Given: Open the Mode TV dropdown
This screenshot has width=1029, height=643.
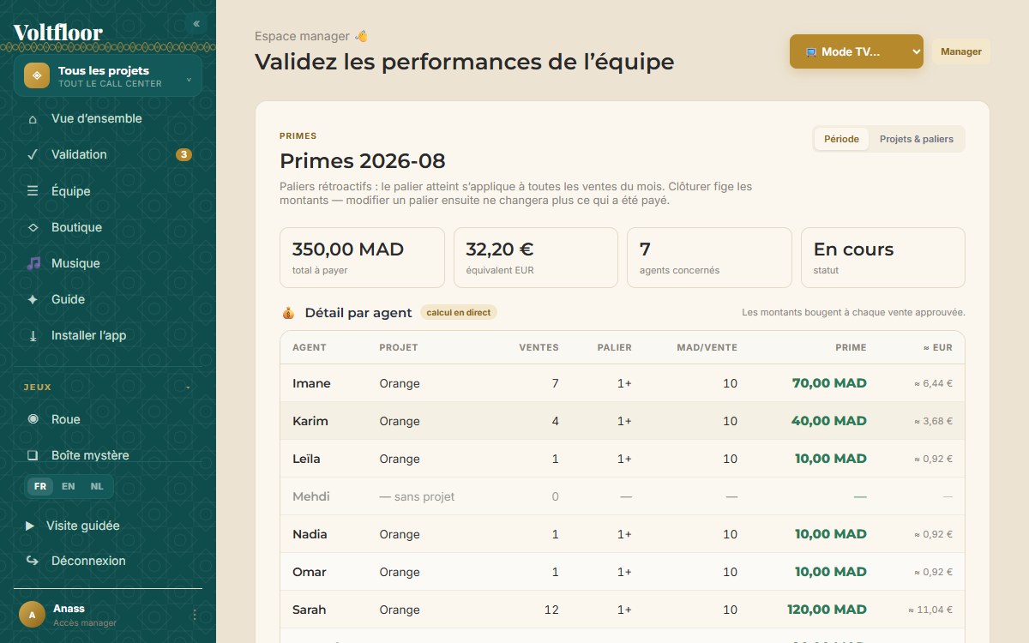Looking at the screenshot, I should coord(856,51).
